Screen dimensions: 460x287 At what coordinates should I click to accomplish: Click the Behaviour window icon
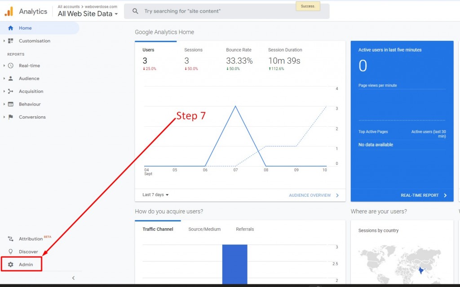click(11, 104)
